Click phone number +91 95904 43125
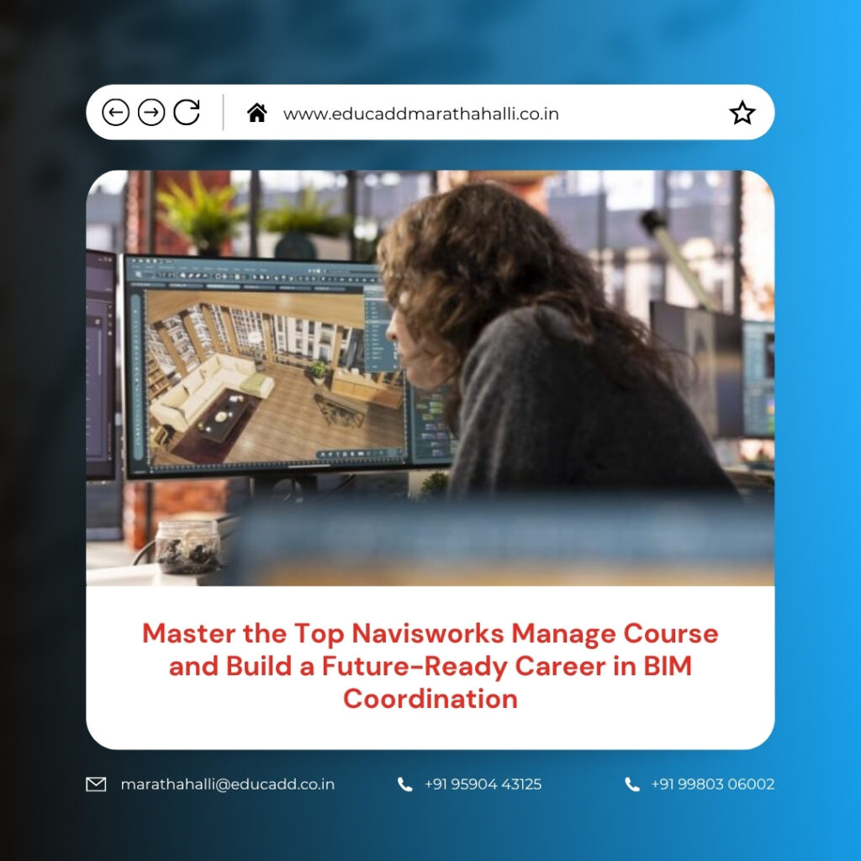Image resolution: width=861 pixels, height=861 pixels. tap(483, 784)
